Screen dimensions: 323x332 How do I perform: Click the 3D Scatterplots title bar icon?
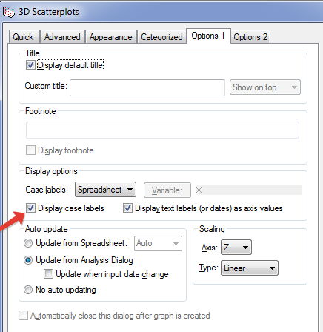pos(9,12)
